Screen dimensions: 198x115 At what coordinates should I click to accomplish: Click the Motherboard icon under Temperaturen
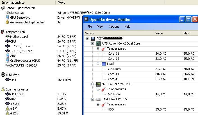pos(8,37)
